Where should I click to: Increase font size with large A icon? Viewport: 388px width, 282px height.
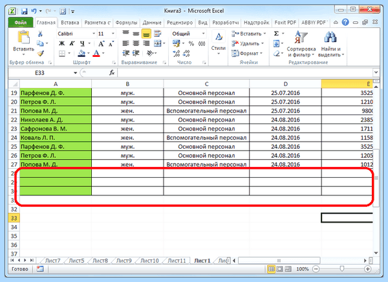(x=101, y=43)
